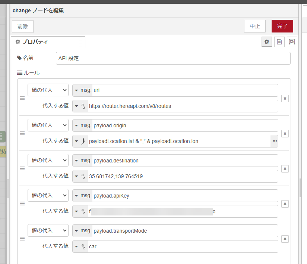Open msg type selector for payload.apiKey
Image resolution: width=307 pixels, height=264 pixels.
[x=82, y=196]
